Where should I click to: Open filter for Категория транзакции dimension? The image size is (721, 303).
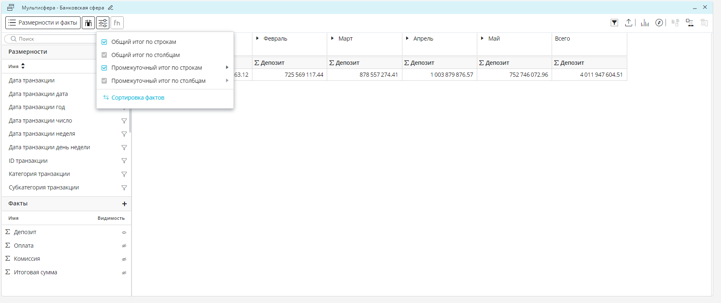pos(124,174)
